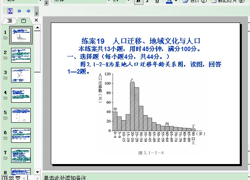250x180 pixels.
Task: Switch to the Slides tab in side pane
Action: [23, 20]
